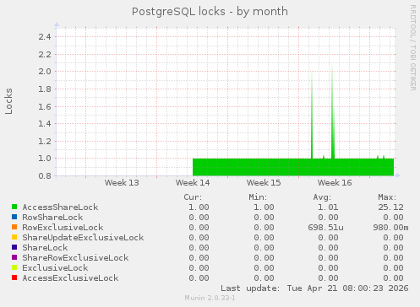Select the ShareRowExclusiveLock legend label

(x=75, y=258)
